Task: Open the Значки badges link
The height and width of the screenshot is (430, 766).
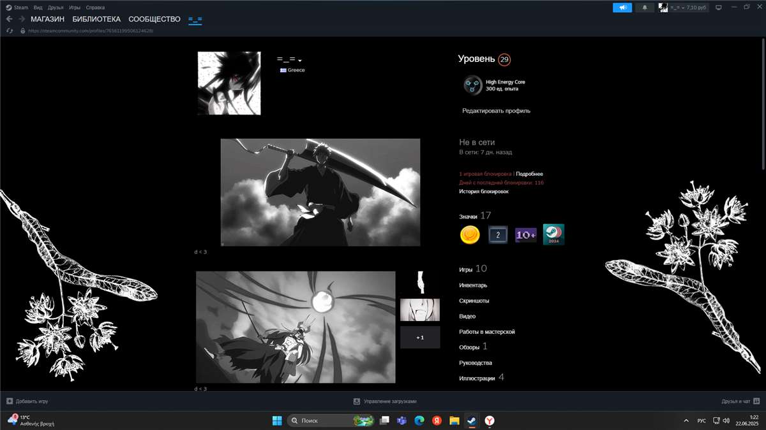Action: [468, 217]
